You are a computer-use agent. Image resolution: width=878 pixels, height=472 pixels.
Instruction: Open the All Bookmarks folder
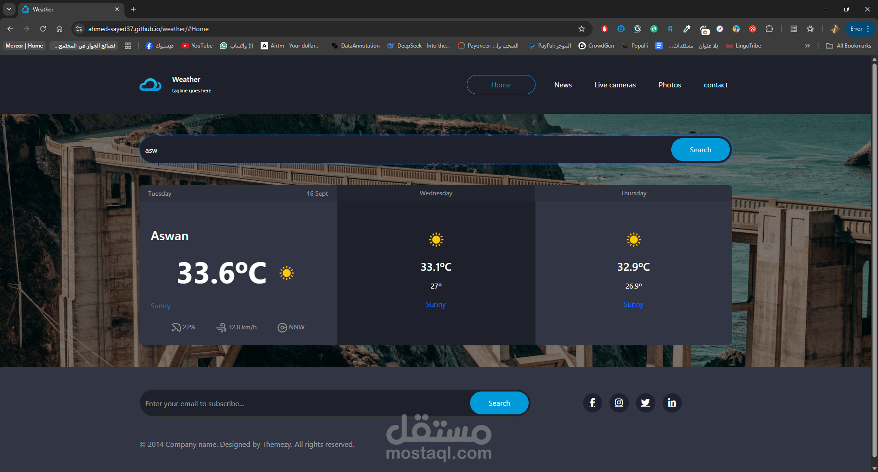849,46
